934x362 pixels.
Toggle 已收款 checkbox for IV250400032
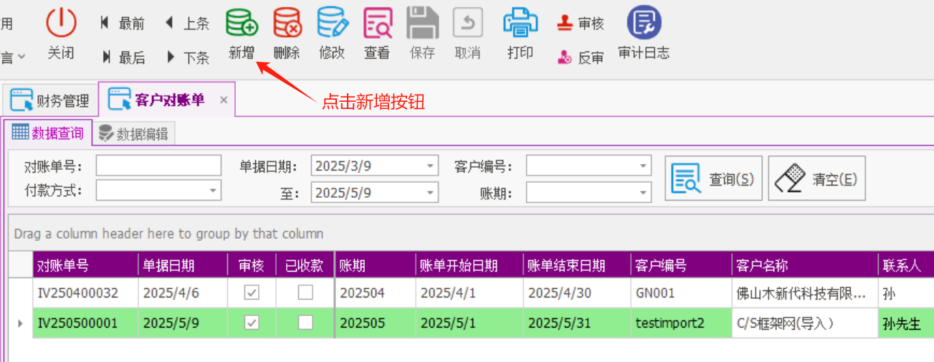click(305, 292)
